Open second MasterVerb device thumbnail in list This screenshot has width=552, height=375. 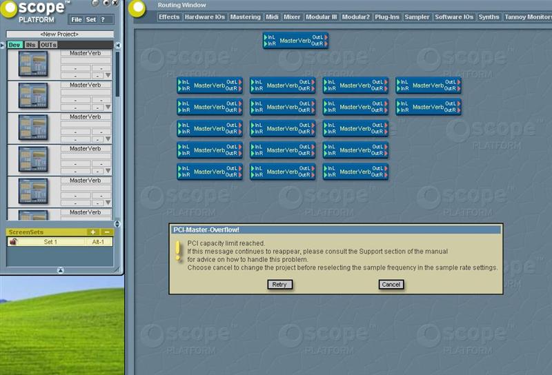(33, 95)
